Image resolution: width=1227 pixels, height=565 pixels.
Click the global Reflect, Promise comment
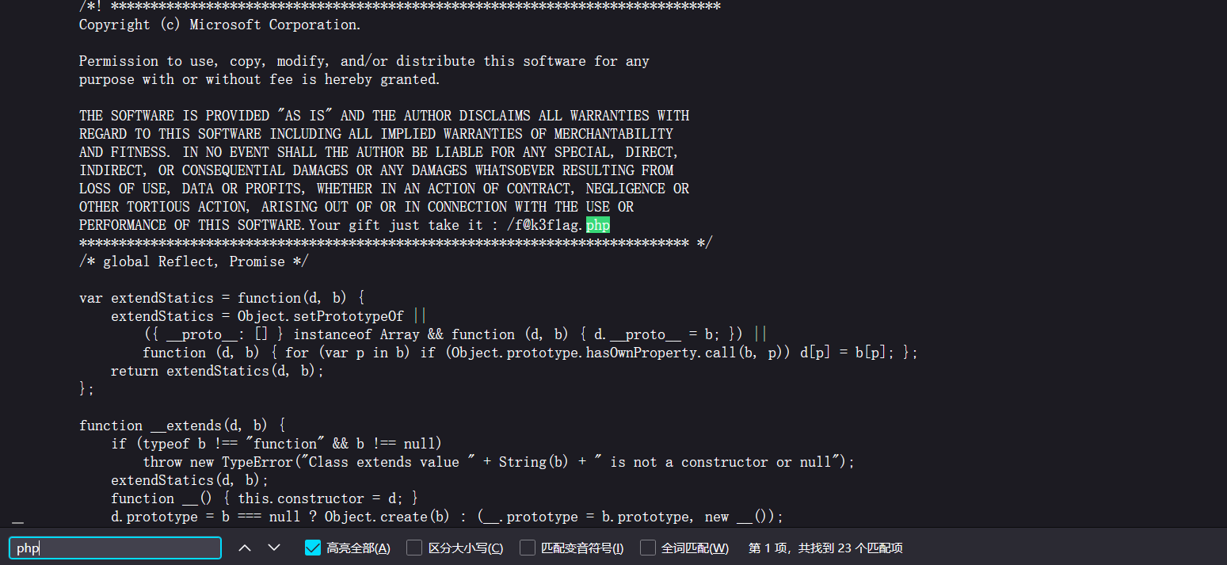pos(193,262)
